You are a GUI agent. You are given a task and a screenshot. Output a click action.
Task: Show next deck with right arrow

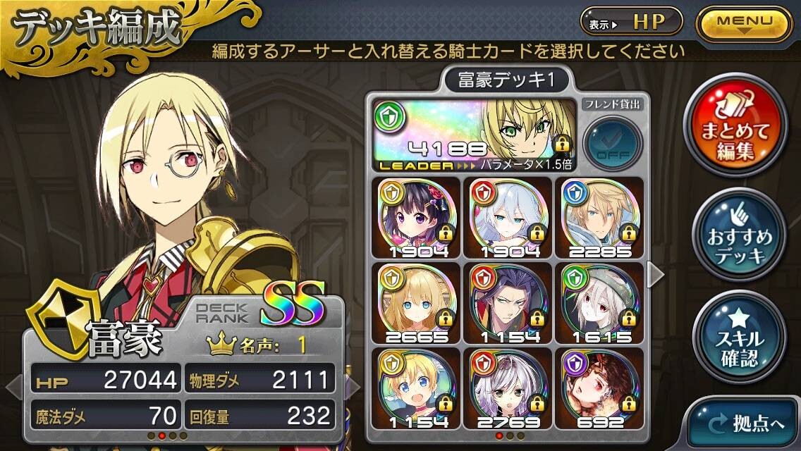[656, 275]
